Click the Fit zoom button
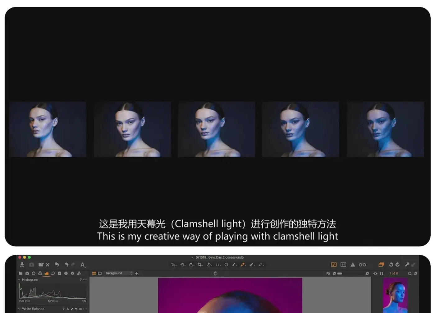 point(328,274)
